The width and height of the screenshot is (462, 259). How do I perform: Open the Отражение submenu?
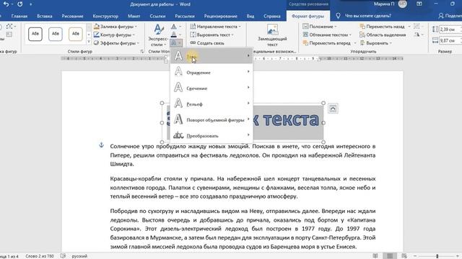212,72
